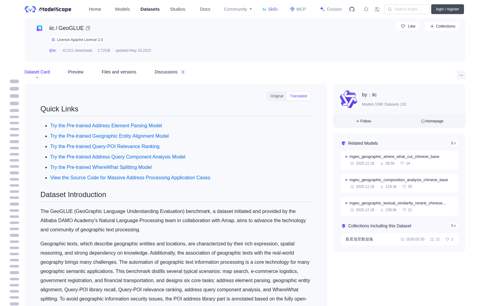
Task: Click the iic organization logo
Action: pyautogui.click(x=349, y=99)
